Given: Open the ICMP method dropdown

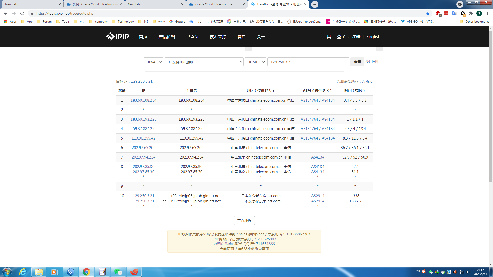Looking at the screenshot, I should 255,62.
